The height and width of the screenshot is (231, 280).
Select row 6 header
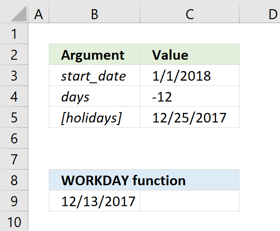click(x=14, y=138)
